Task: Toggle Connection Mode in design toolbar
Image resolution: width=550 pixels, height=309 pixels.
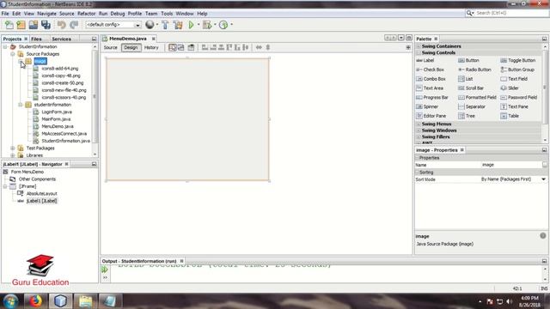Action: [x=181, y=47]
